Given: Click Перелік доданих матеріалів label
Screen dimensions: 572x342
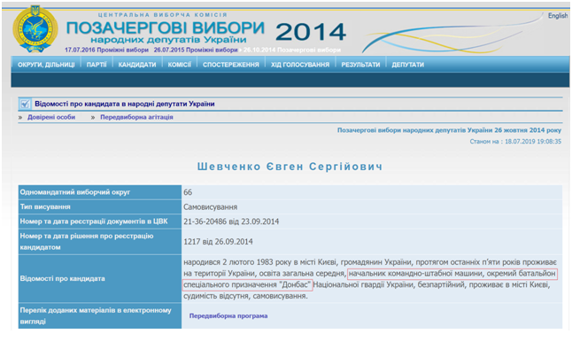Looking at the screenshot, I should tap(96, 315).
